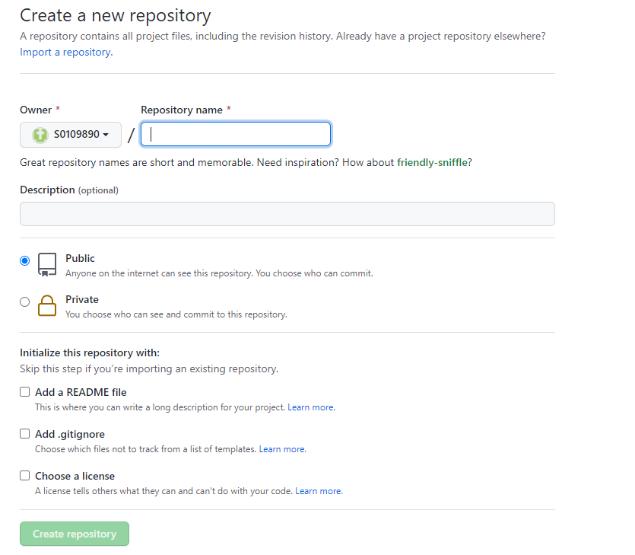Click the Public option label
The height and width of the screenshot is (555, 635).
80,258
